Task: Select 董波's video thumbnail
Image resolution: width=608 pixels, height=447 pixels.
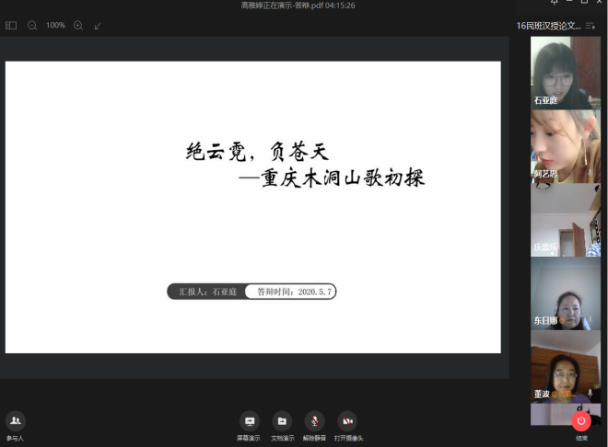Action: [x=565, y=366]
